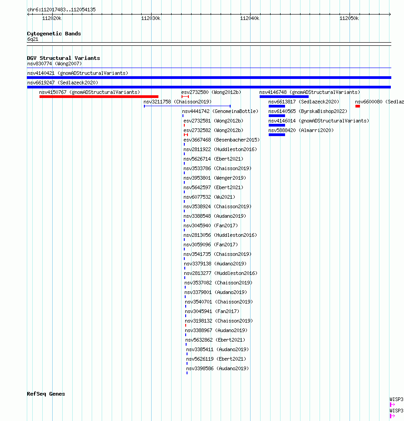Select nsv3211758 (Chaisson2019) label
The height and width of the screenshot is (421, 404).
pos(177,102)
